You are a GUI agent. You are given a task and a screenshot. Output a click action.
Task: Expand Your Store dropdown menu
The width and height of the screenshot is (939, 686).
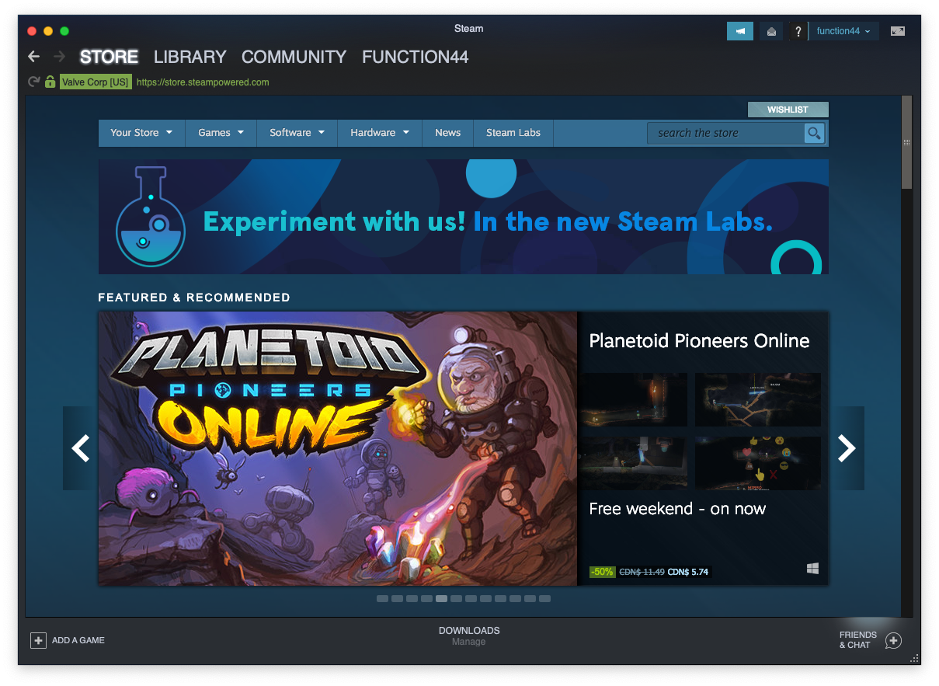click(141, 133)
